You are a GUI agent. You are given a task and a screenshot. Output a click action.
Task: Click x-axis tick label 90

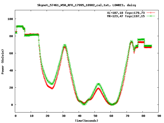(x=159, y=116)
